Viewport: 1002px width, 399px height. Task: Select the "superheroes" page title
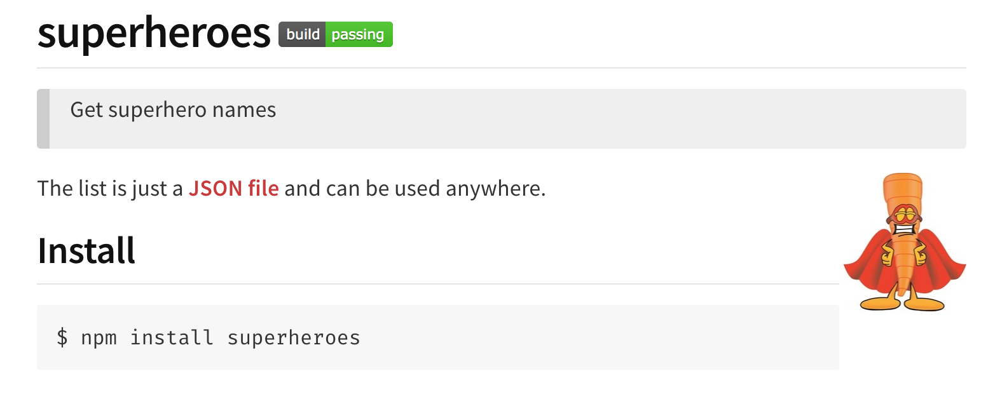pos(154,33)
